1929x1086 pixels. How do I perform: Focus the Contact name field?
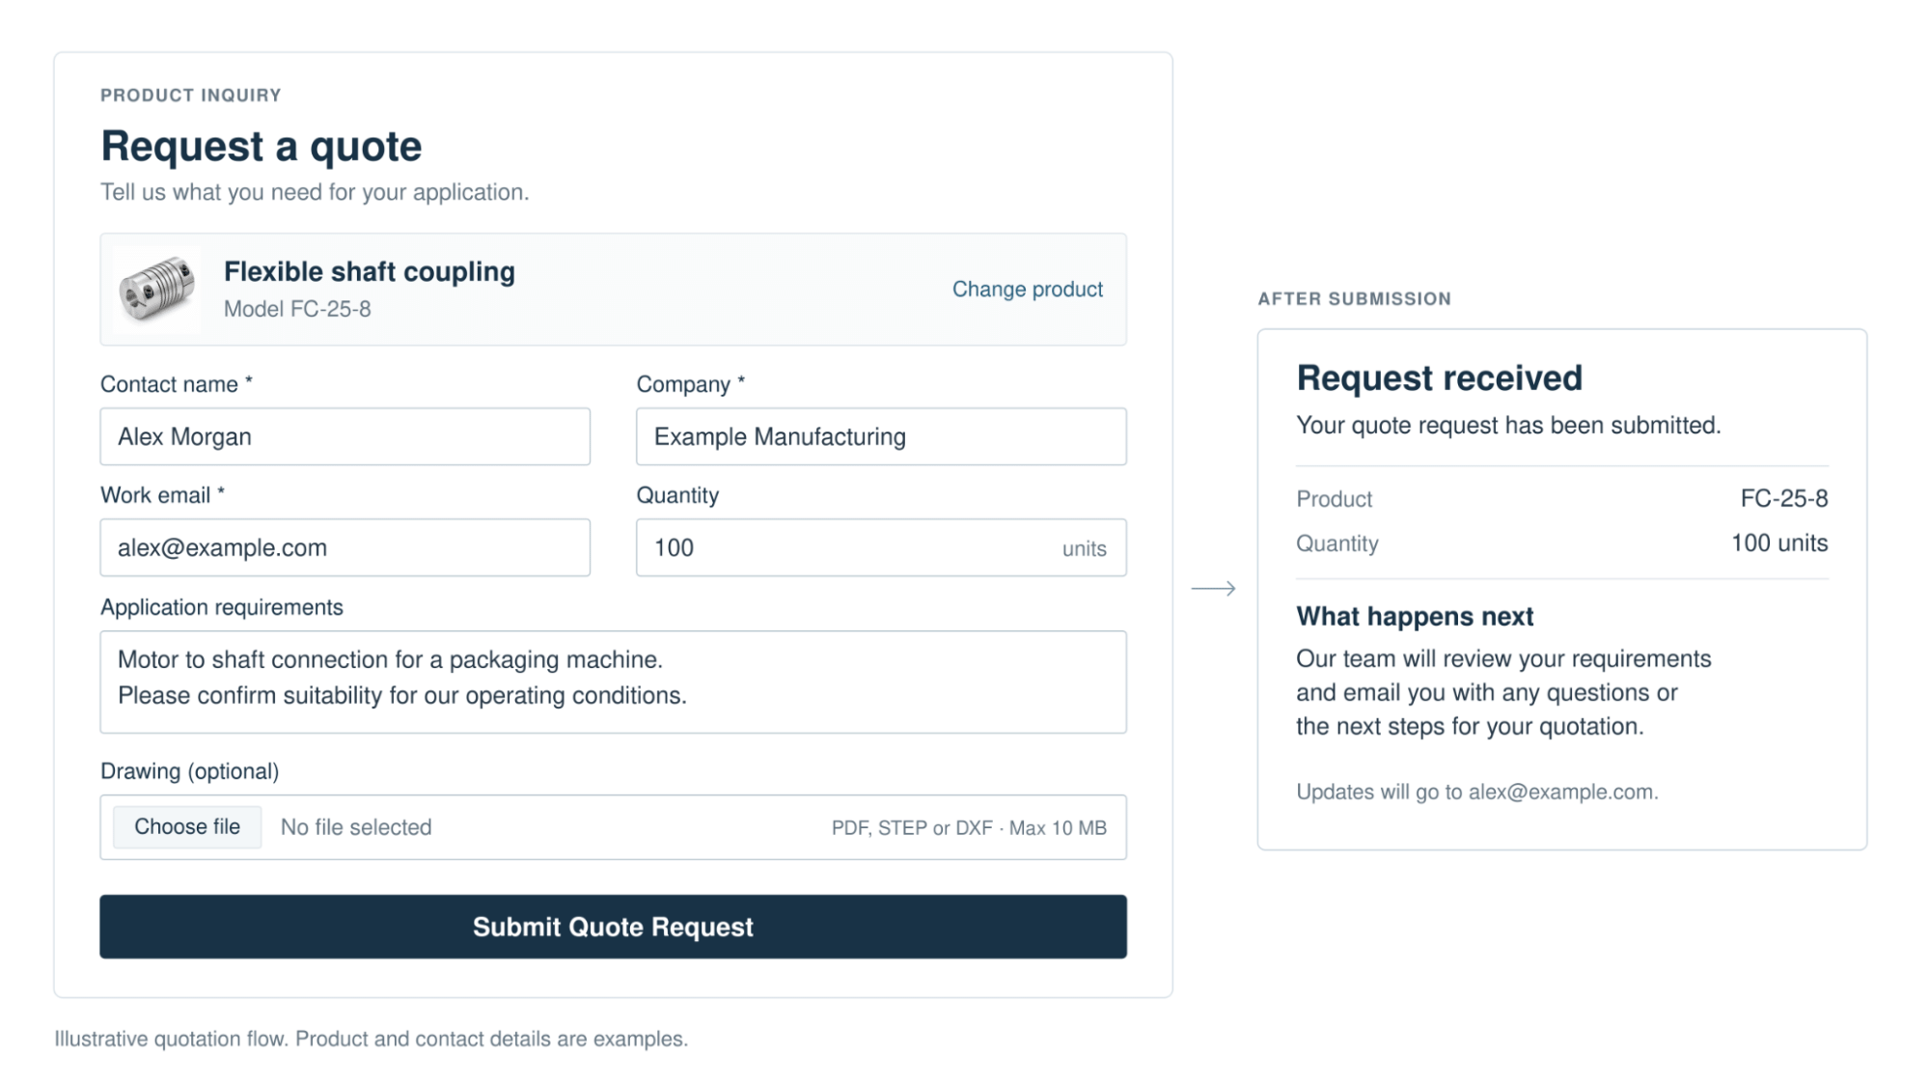pyautogui.click(x=344, y=436)
